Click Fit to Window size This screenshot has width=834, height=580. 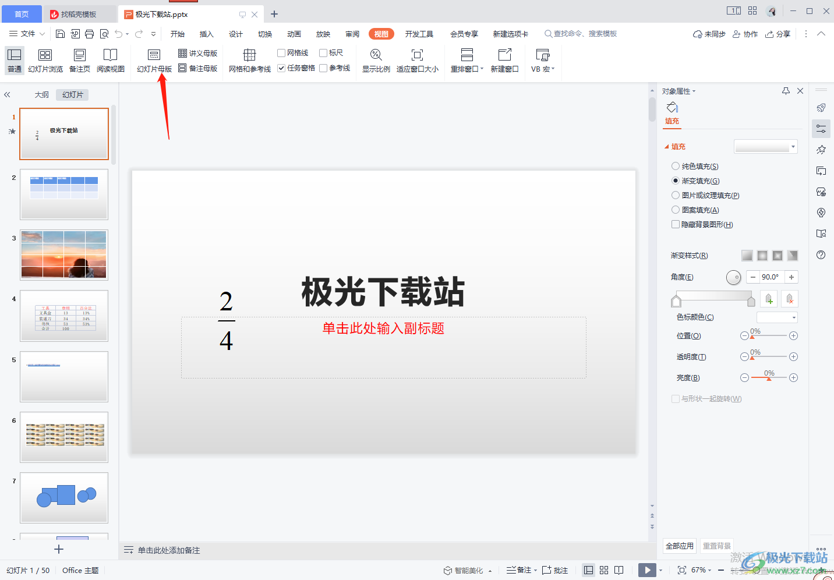(x=418, y=61)
